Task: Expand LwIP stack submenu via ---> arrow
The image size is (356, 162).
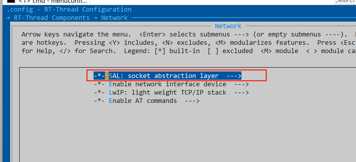Action: [x=241, y=92]
